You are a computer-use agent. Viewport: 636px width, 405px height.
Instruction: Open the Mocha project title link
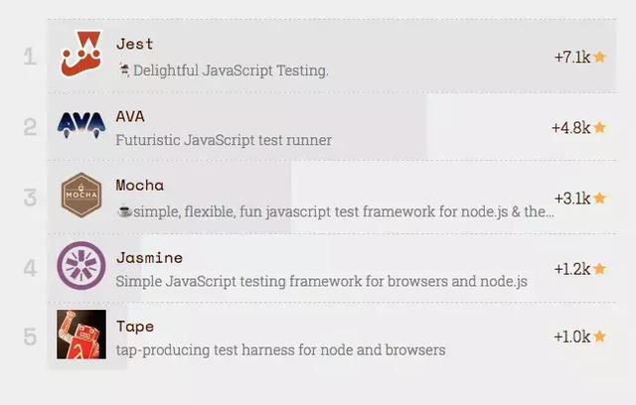139,185
